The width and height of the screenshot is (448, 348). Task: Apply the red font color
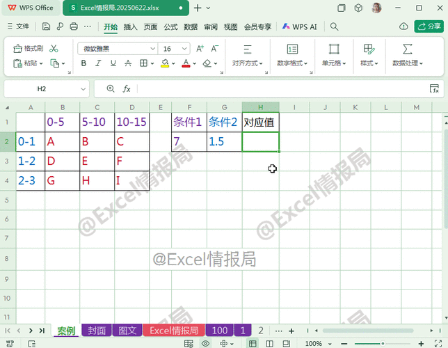(186, 63)
